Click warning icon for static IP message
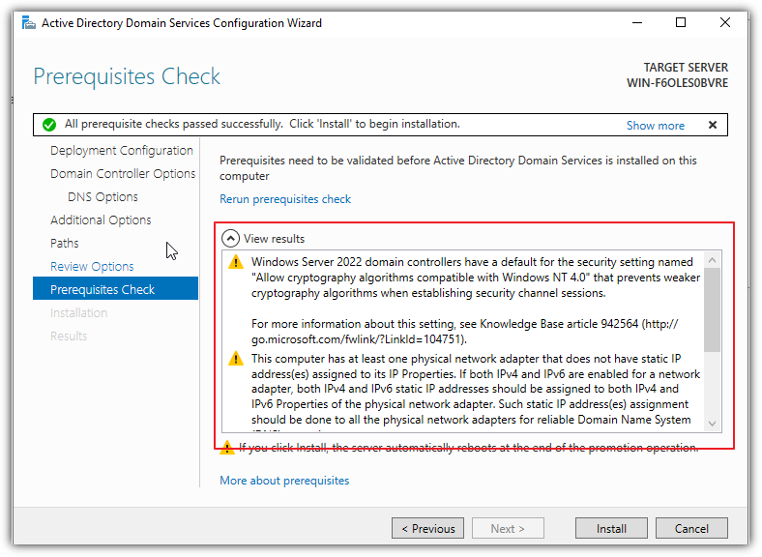 [x=236, y=359]
